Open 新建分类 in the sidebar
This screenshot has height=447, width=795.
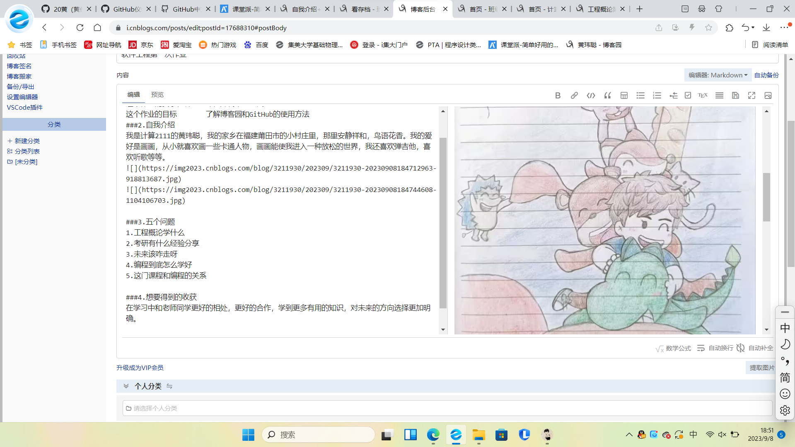[24, 141]
